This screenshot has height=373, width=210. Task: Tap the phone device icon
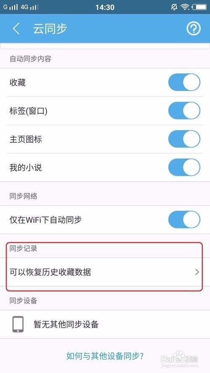pyautogui.click(x=18, y=324)
